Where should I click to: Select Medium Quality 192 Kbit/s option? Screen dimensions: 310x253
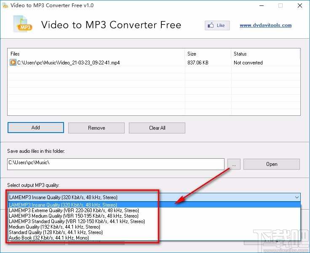point(154,227)
